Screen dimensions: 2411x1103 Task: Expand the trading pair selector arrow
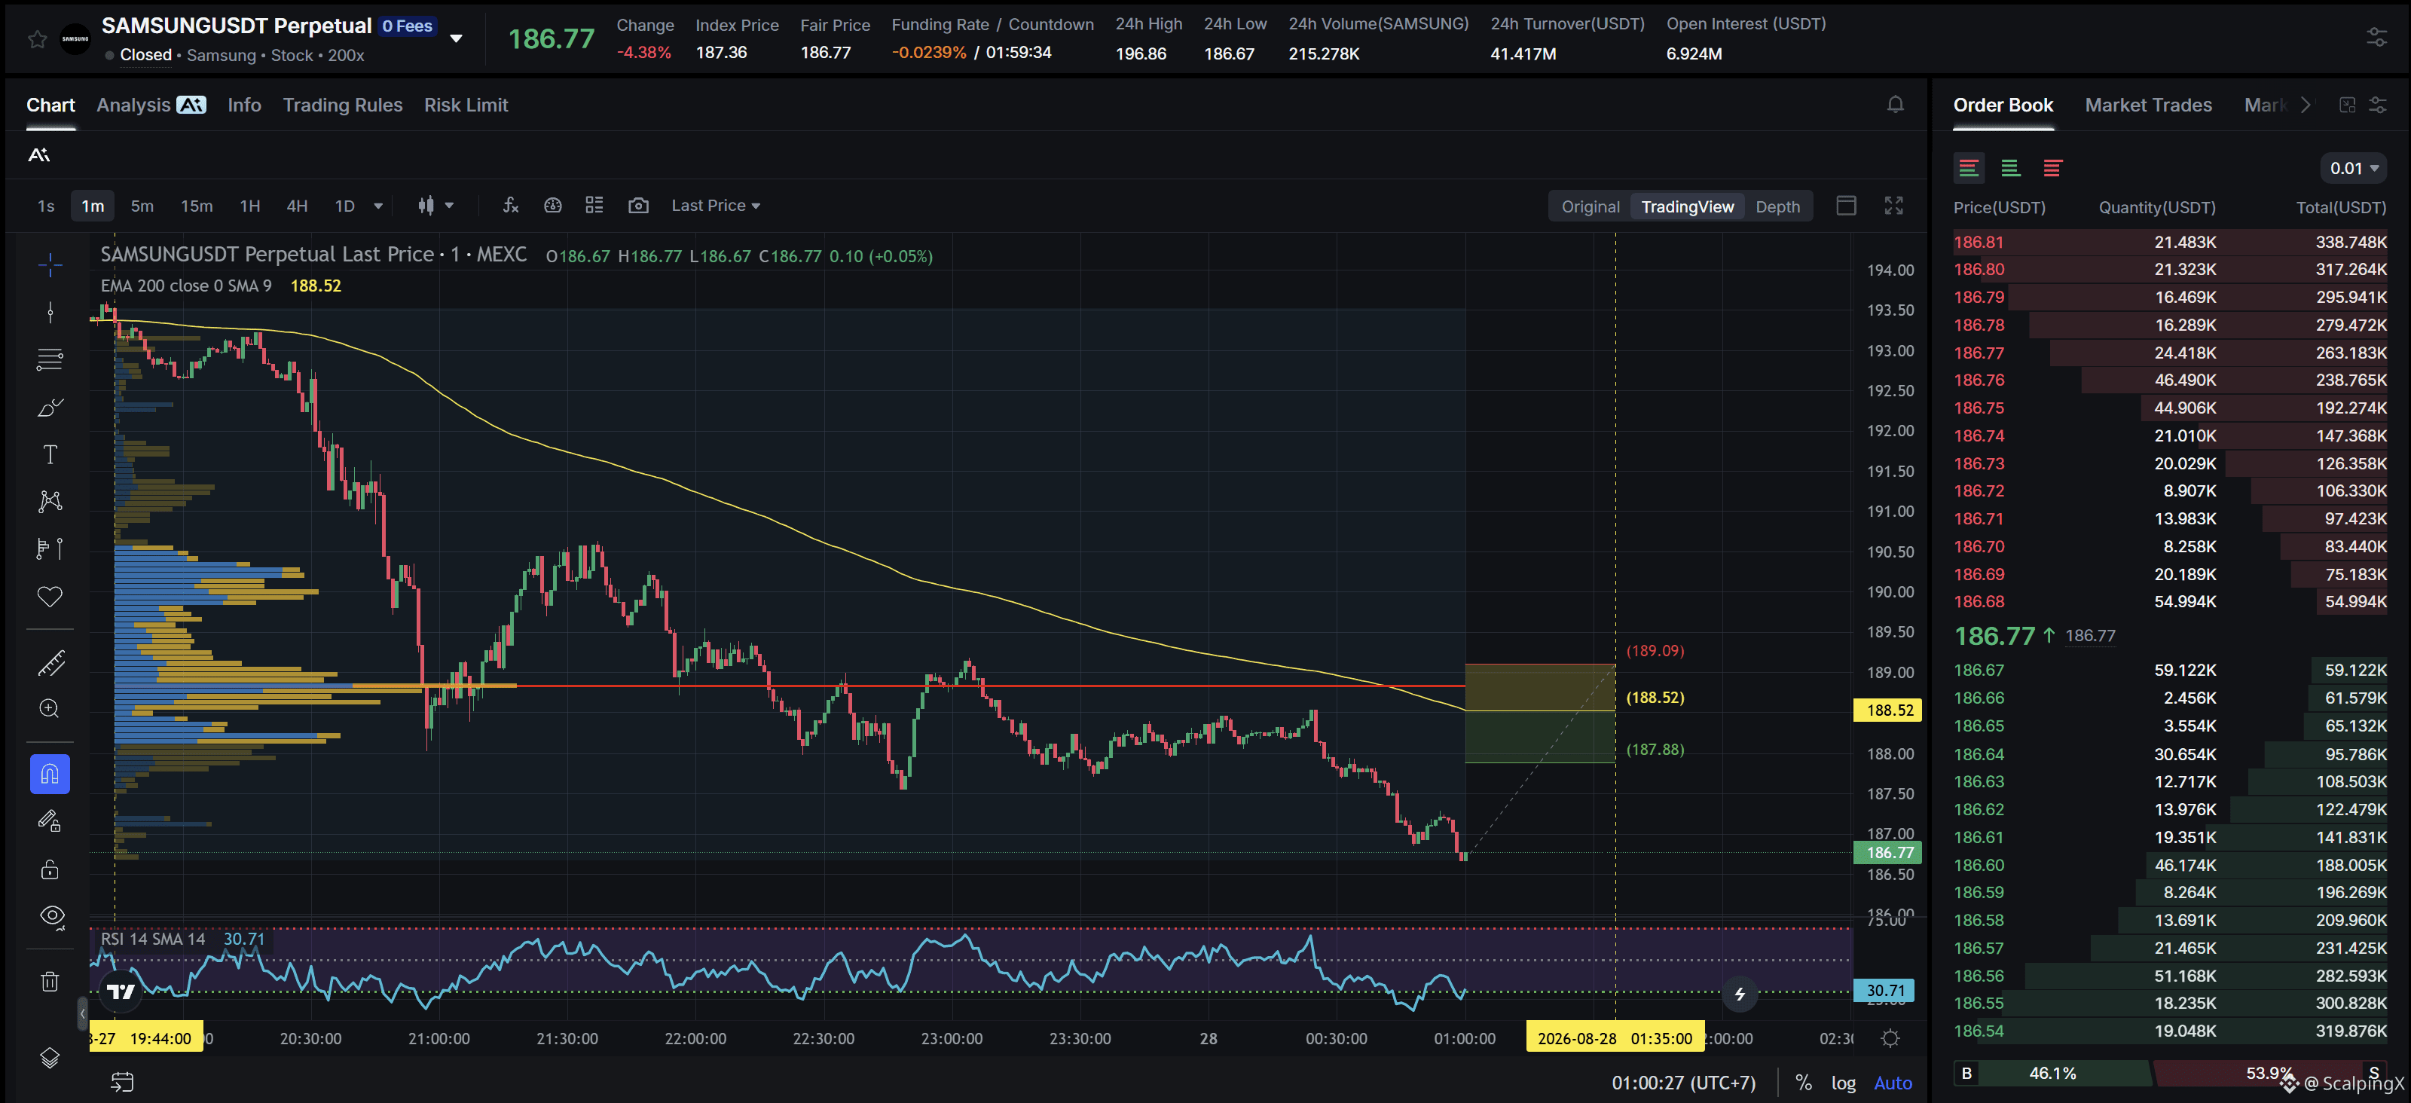tap(456, 39)
